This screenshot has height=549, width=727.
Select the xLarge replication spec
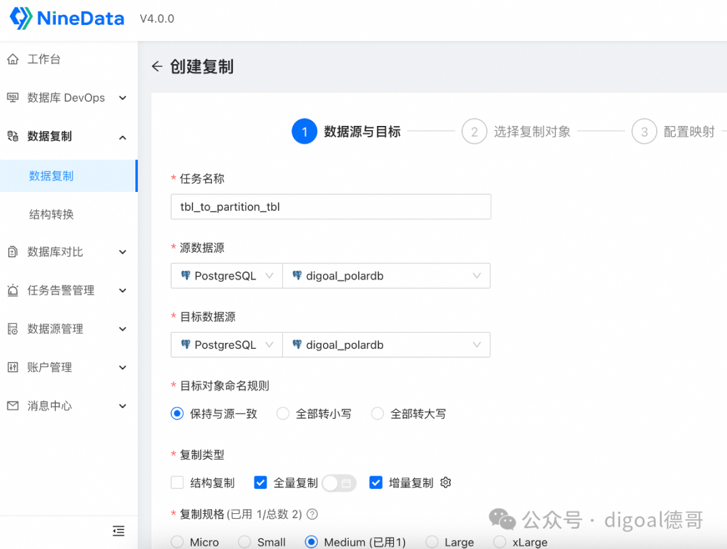pyautogui.click(x=499, y=542)
